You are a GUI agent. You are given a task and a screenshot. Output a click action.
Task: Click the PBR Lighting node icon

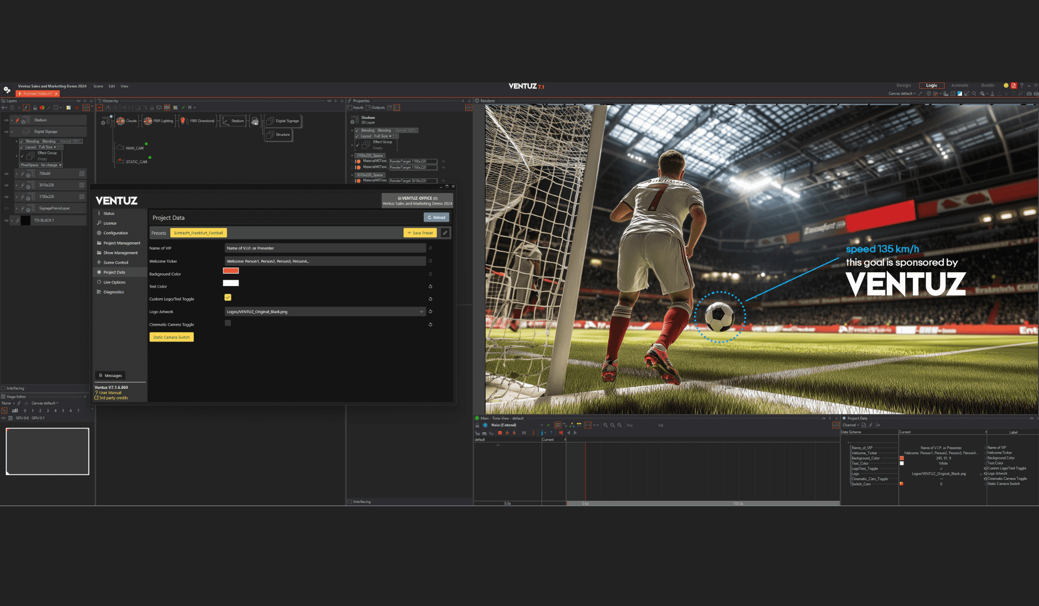pyautogui.click(x=148, y=121)
